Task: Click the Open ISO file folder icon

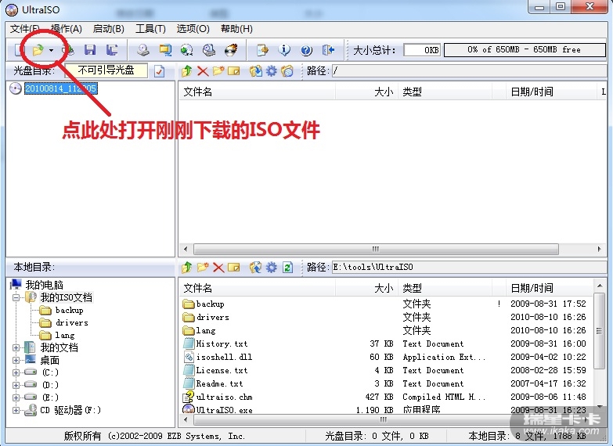Action: pyautogui.click(x=38, y=50)
